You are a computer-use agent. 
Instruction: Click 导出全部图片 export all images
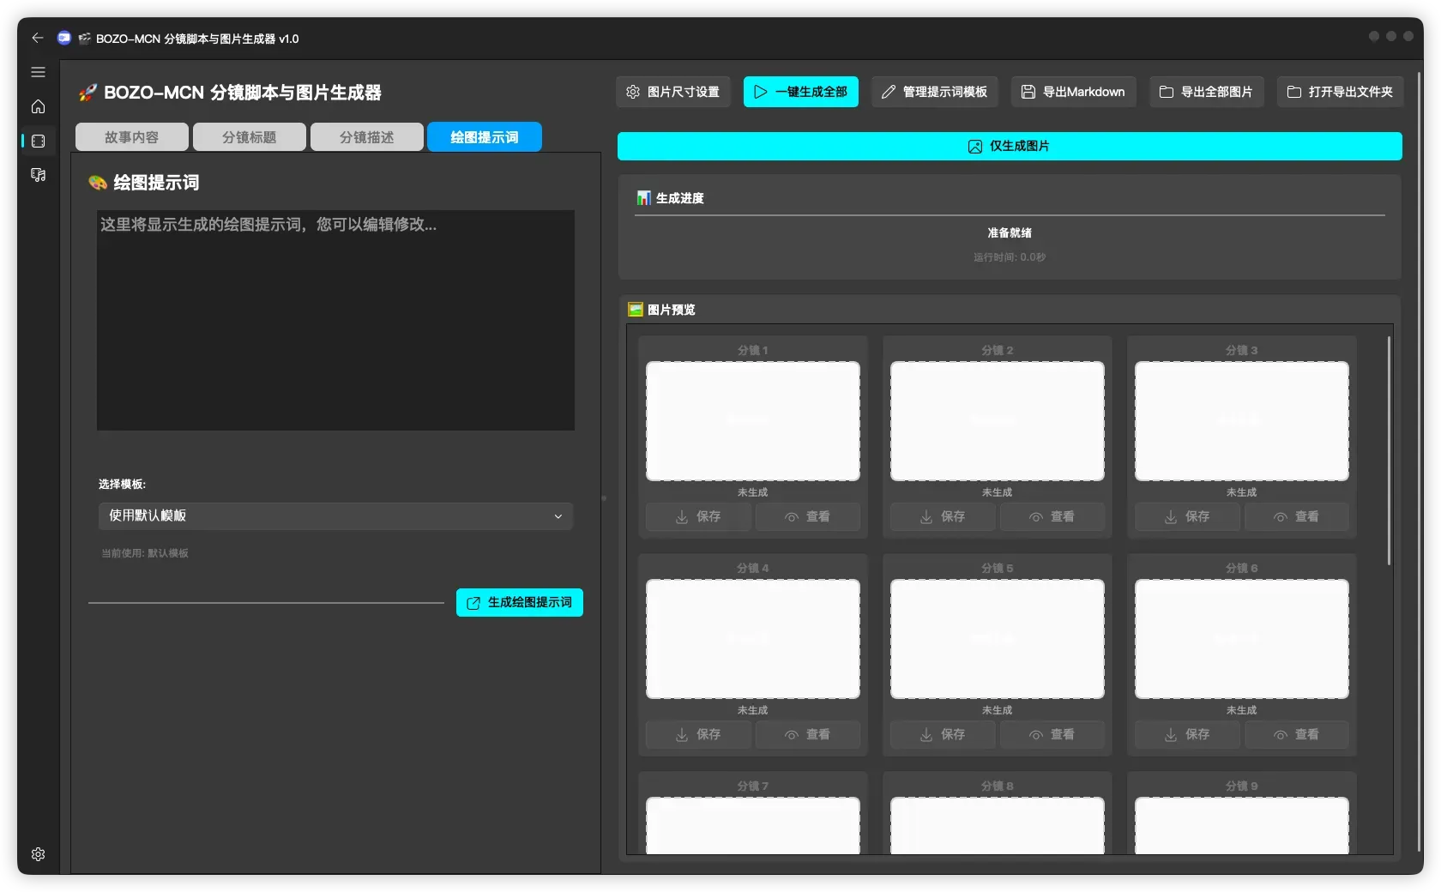tap(1207, 92)
